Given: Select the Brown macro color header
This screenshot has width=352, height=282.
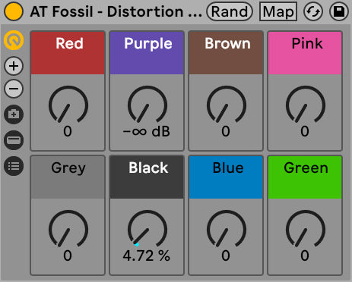Looking at the screenshot, I should coord(226,53).
